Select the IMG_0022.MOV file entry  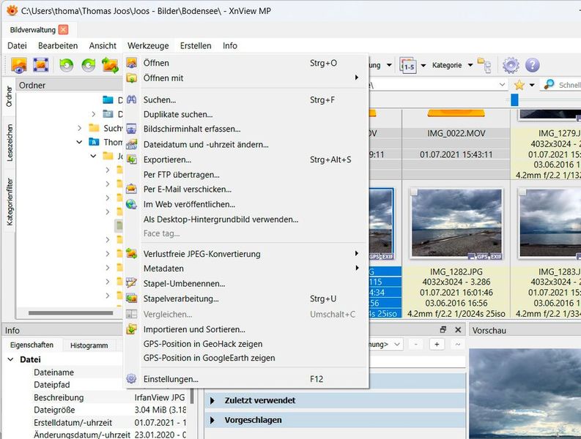click(456, 134)
